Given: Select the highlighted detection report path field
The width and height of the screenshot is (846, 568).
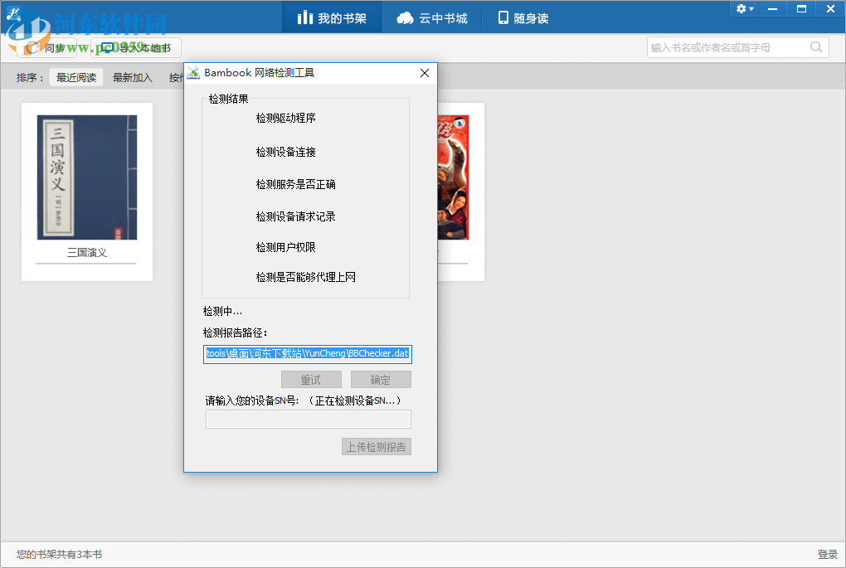Looking at the screenshot, I should [308, 353].
